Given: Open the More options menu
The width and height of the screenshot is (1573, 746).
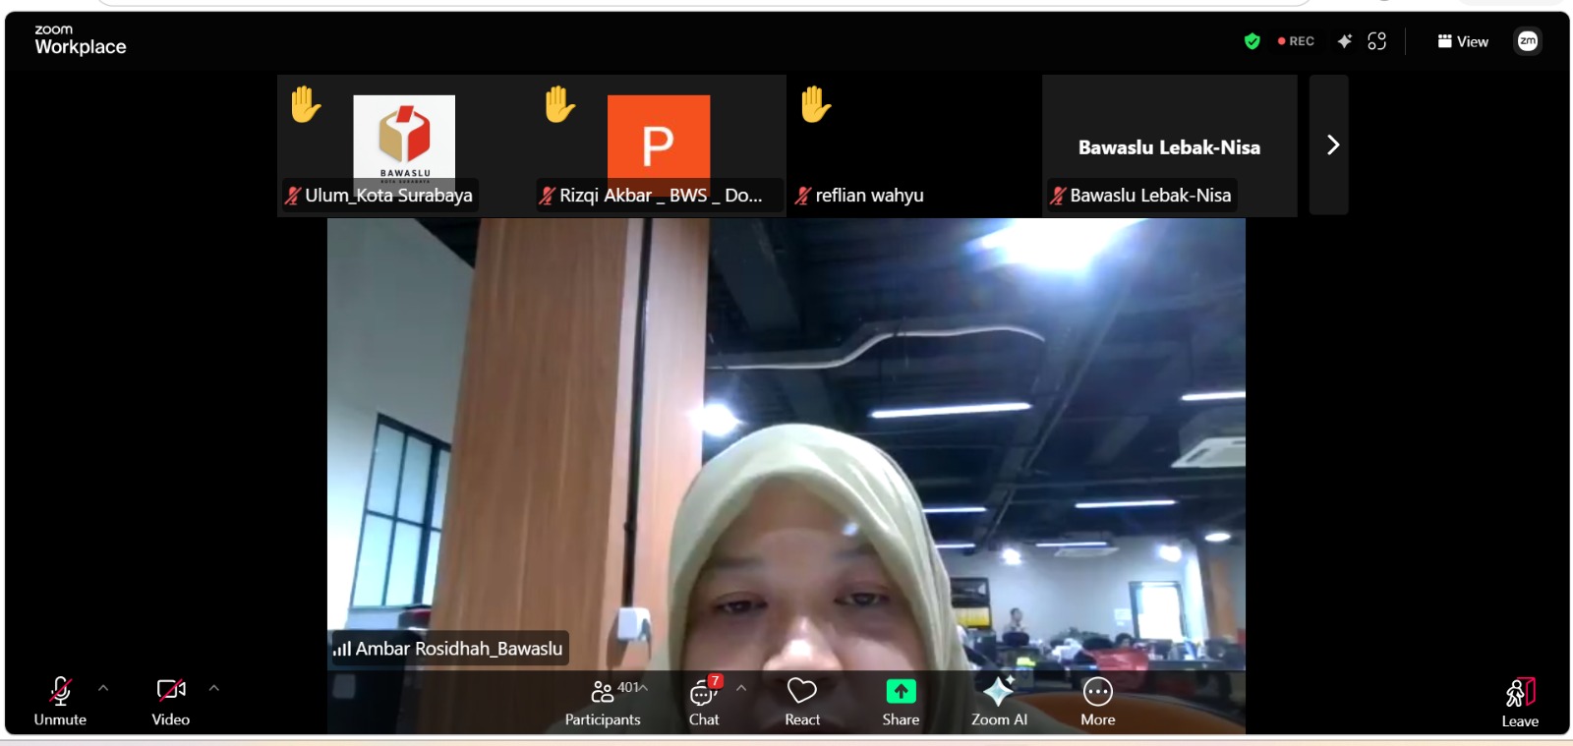Looking at the screenshot, I should click(x=1098, y=702).
